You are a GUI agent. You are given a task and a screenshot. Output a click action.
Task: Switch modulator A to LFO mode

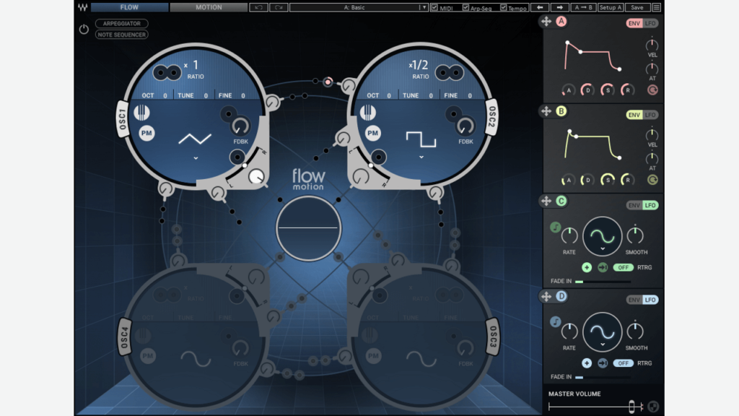pos(650,23)
